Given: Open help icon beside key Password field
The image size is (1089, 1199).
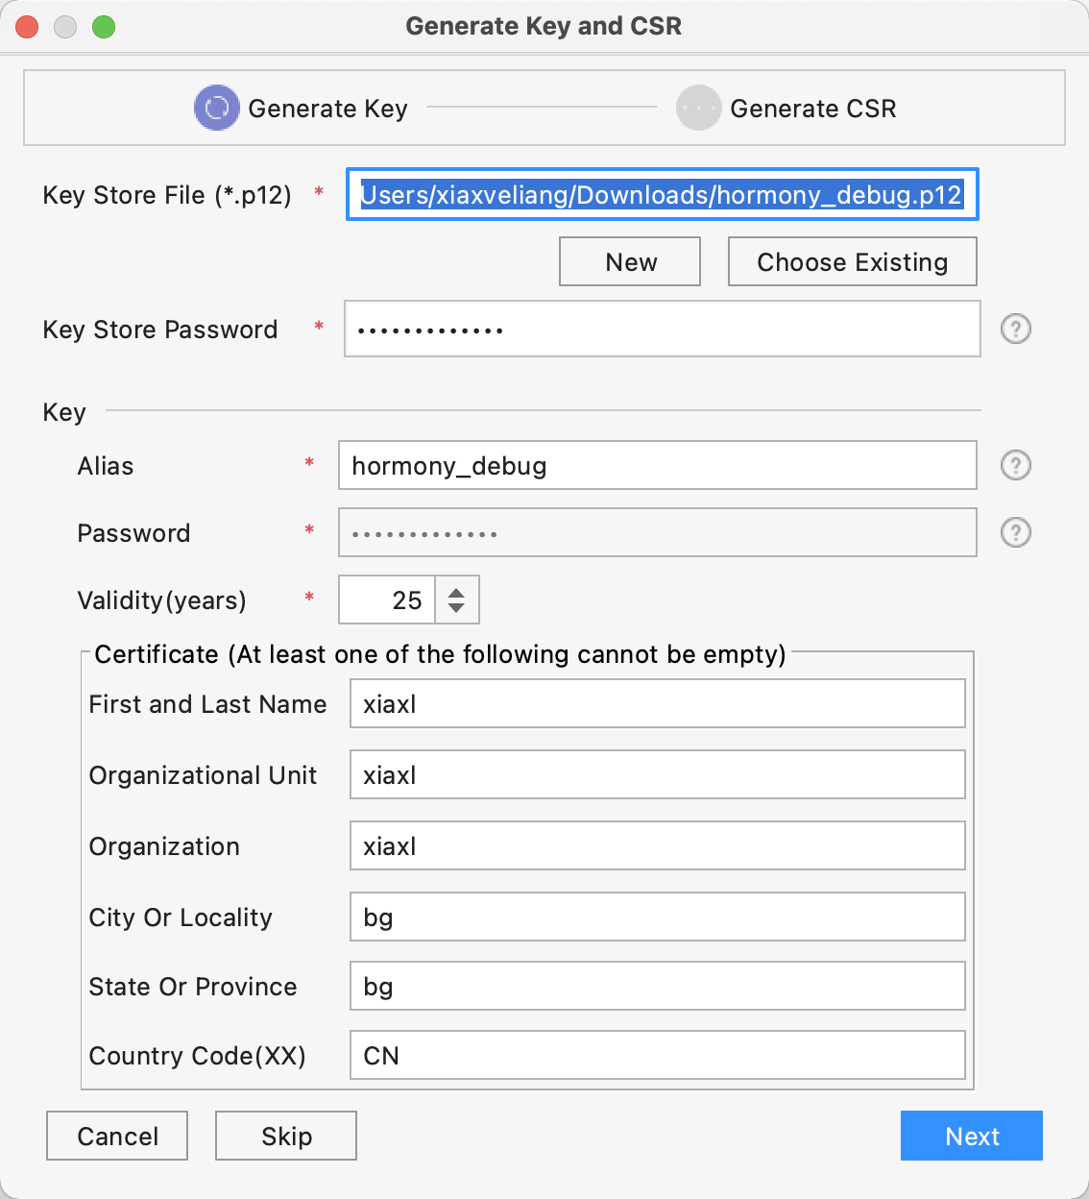Looking at the screenshot, I should (x=1016, y=532).
